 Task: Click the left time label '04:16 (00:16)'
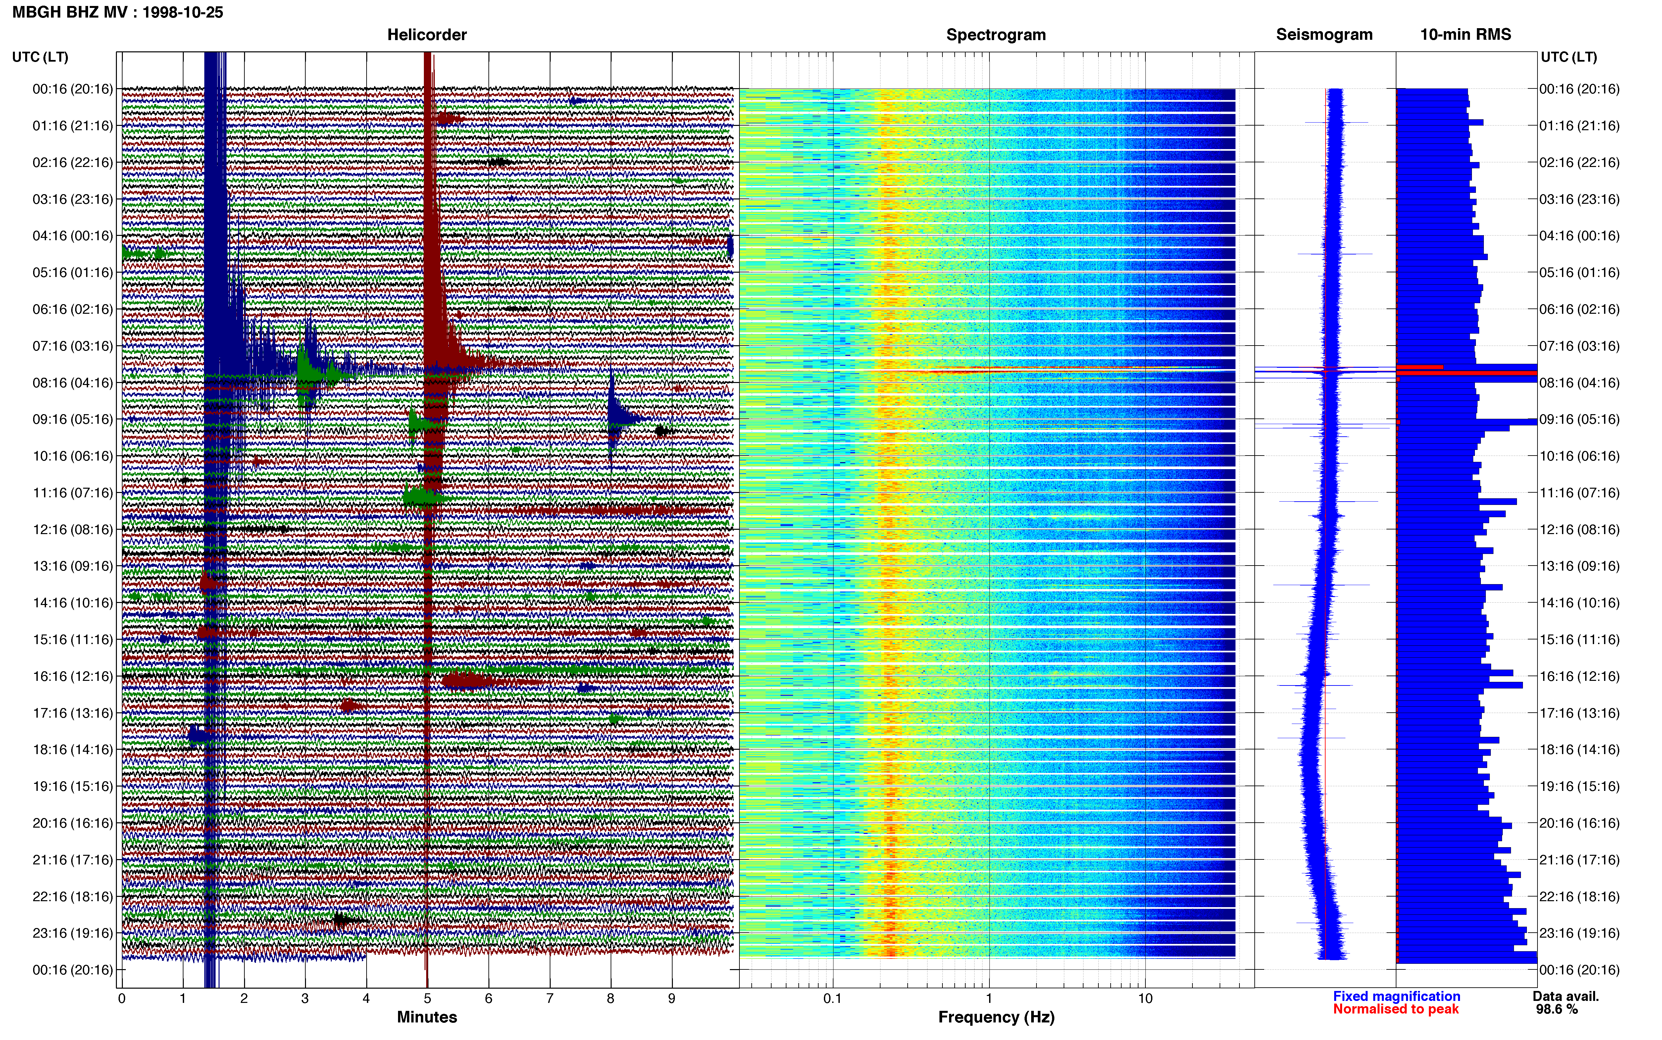(72, 236)
